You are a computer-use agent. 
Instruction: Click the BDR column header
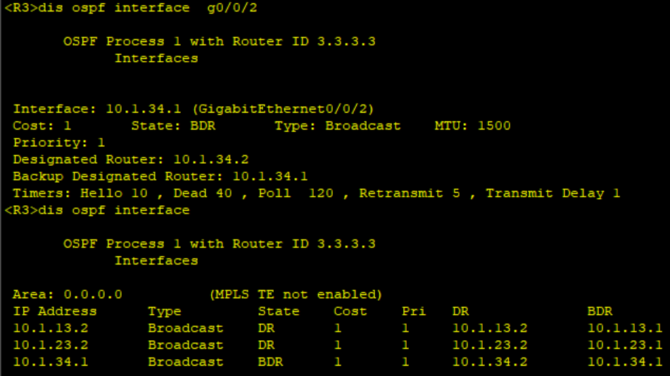click(600, 311)
